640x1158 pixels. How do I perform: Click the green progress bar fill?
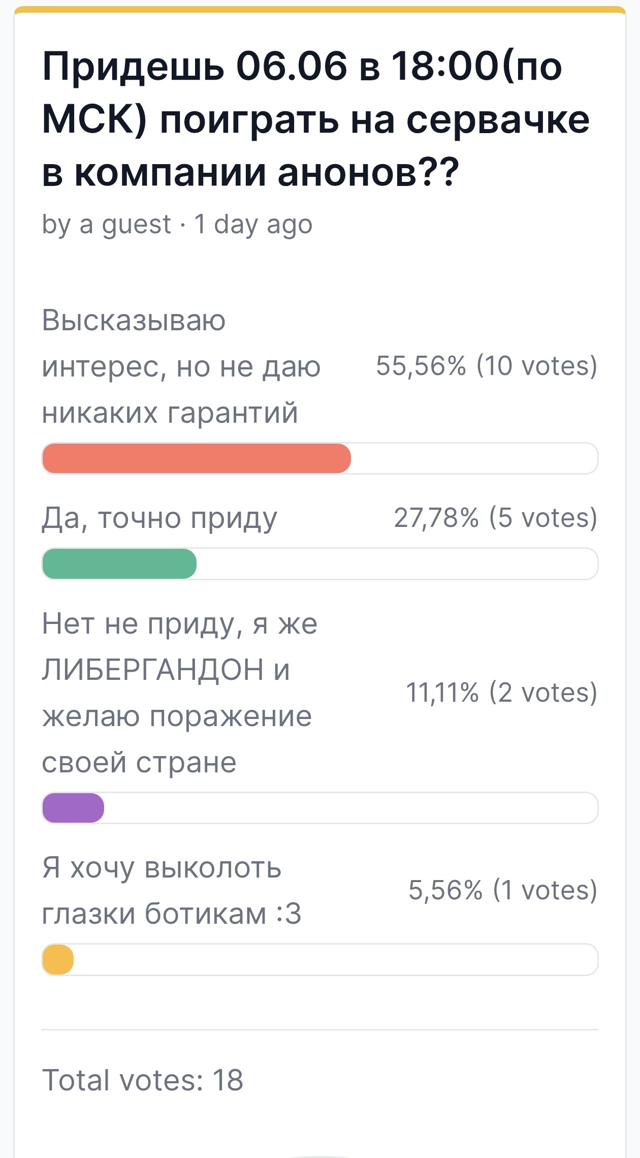pyautogui.click(x=119, y=564)
